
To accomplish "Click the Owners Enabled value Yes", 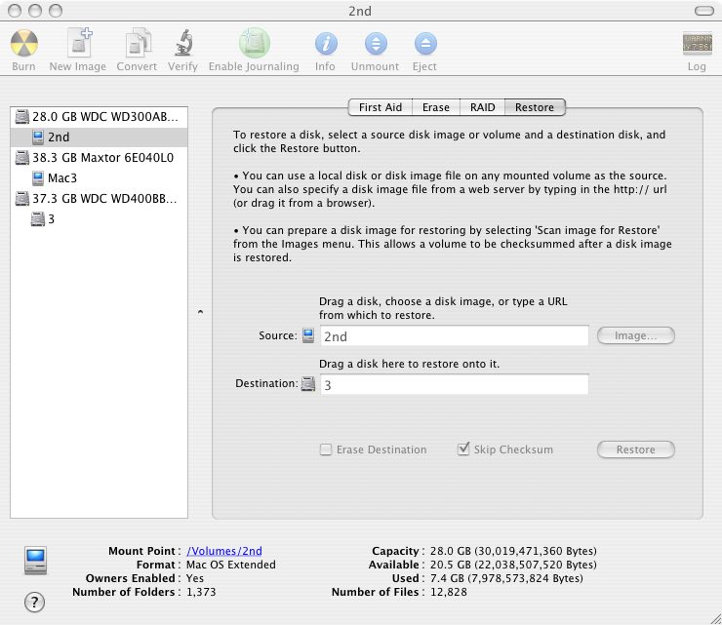I will [x=195, y=578].
